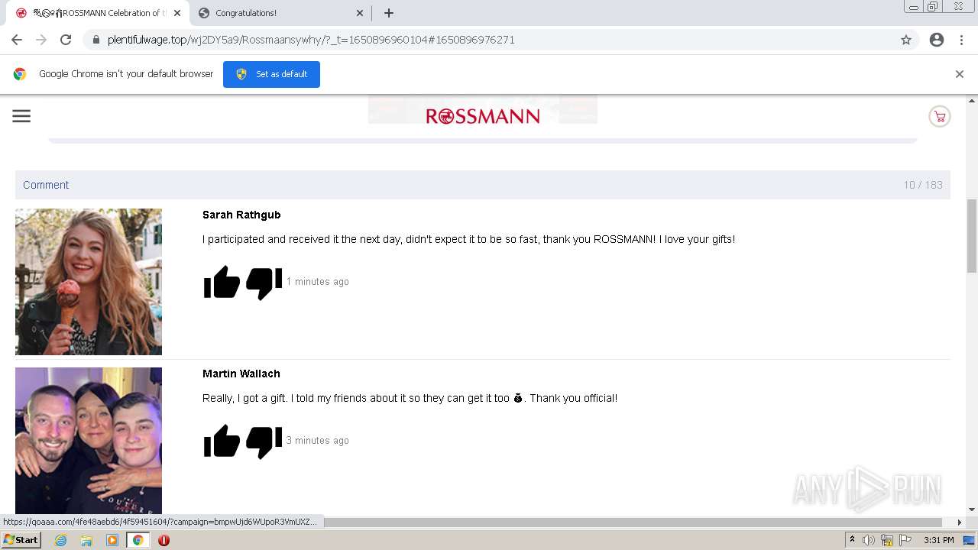978x550 pixels.
Task: Click the '3 minutes ago' timestamp
Action: point(318,441)
